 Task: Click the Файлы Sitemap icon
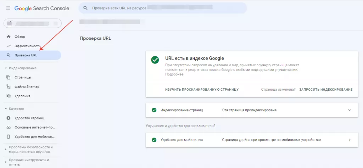click(9, 86)
